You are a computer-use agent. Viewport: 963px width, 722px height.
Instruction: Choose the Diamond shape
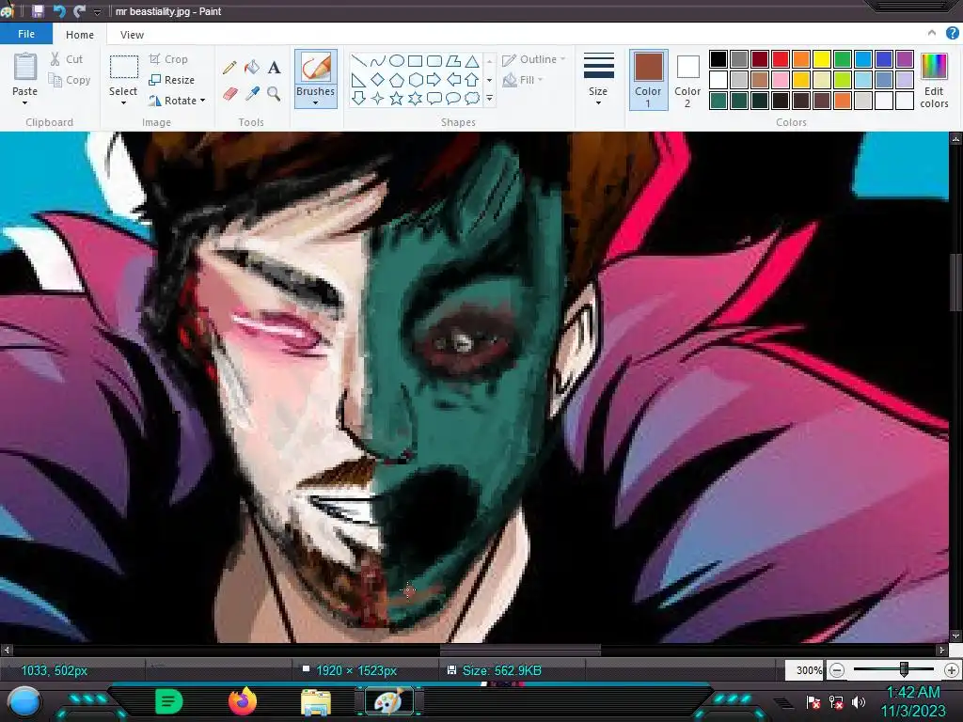pyautogui.click(x=378, y=79)
